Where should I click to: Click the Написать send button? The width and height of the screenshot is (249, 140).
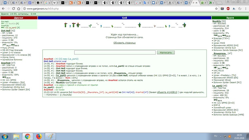166,53
